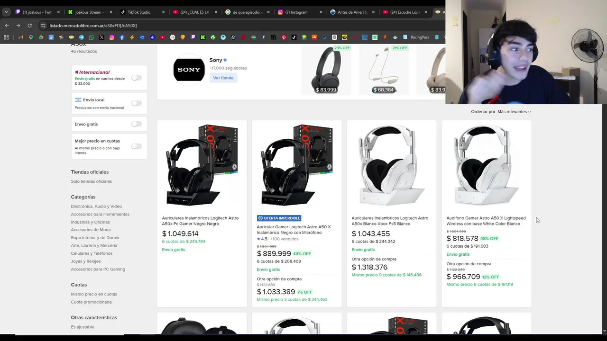
Task: Open the Twitch bookmark in bookmarks bar
Action: tap(193, 37)
